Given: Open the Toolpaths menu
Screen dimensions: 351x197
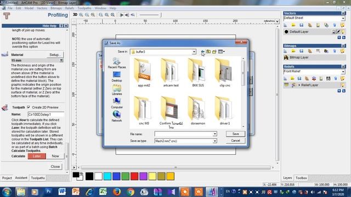Looking at the screenshot, I should click(x=84, y=8).
